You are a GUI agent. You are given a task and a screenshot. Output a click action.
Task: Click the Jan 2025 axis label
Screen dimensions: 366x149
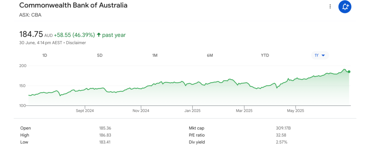tap(192, 111)
